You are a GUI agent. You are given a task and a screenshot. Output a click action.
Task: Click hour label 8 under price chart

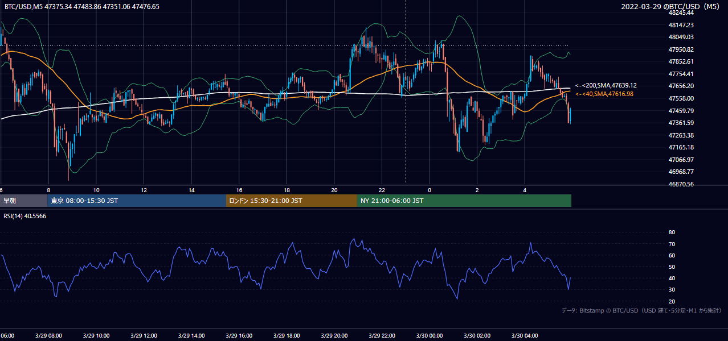pyautogui.click(x=49, y=190)
